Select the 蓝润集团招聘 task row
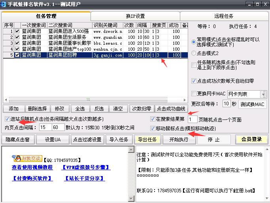Viewport: 270px width, 203px height. (x=69, y=55)
